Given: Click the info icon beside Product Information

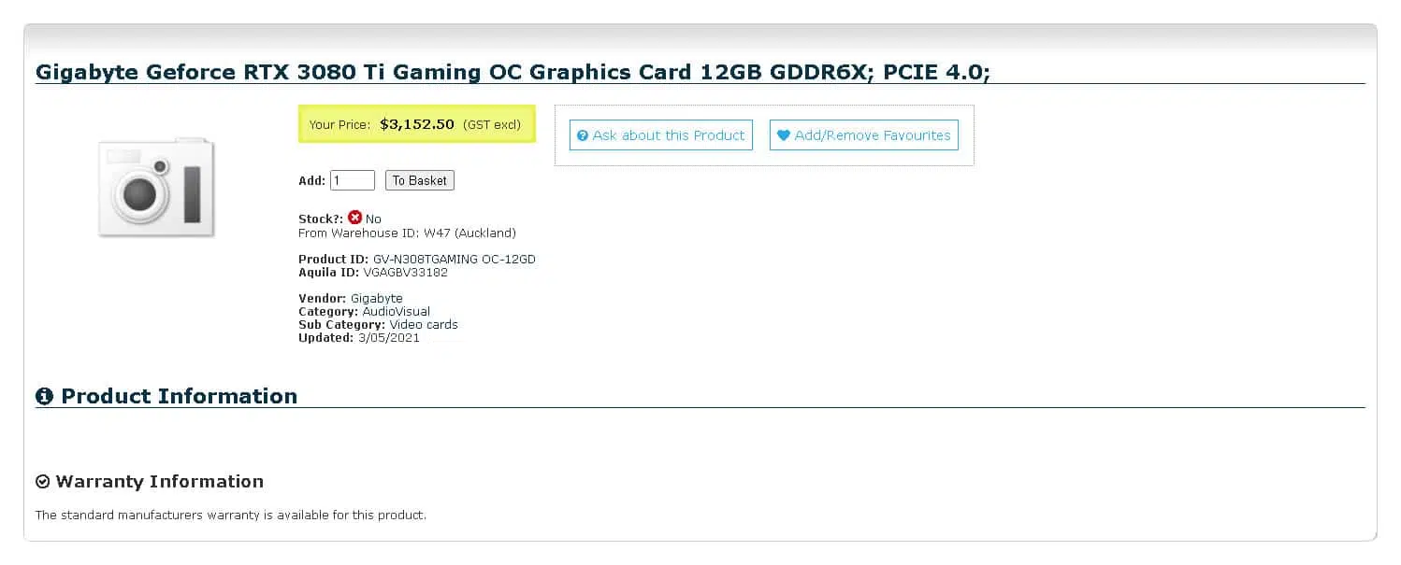Looking at the screenshot, I should pyautogui.click(x=44, y=397).
